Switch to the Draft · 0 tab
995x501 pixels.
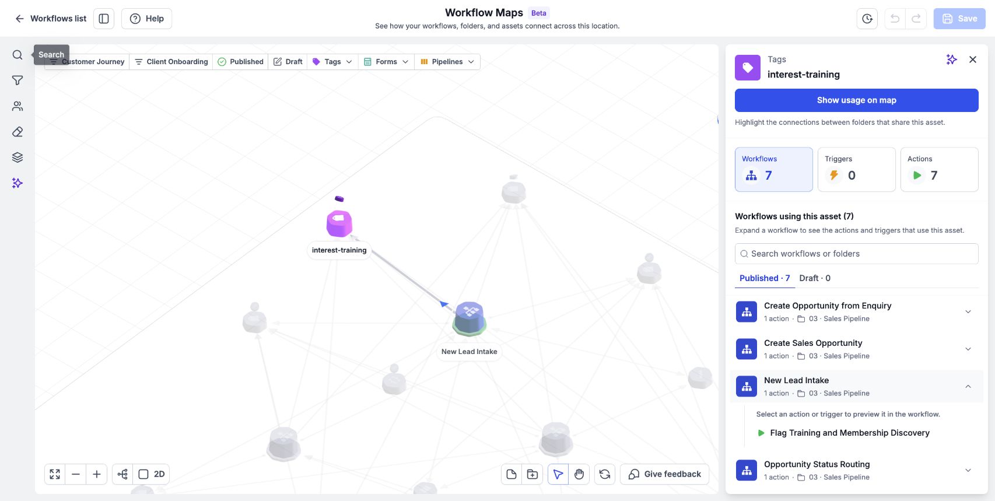click(815, 278)
